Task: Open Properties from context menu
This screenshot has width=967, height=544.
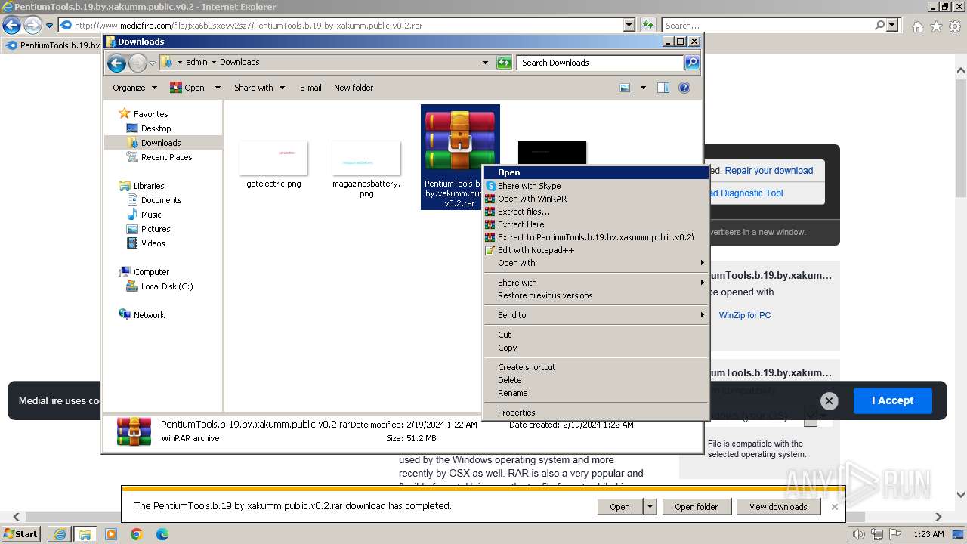Action: pyautogui.click(x=596, y=413)
